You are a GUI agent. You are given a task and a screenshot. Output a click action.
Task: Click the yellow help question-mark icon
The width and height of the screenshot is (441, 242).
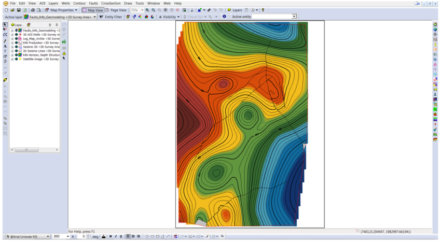[x=263, y=10]
